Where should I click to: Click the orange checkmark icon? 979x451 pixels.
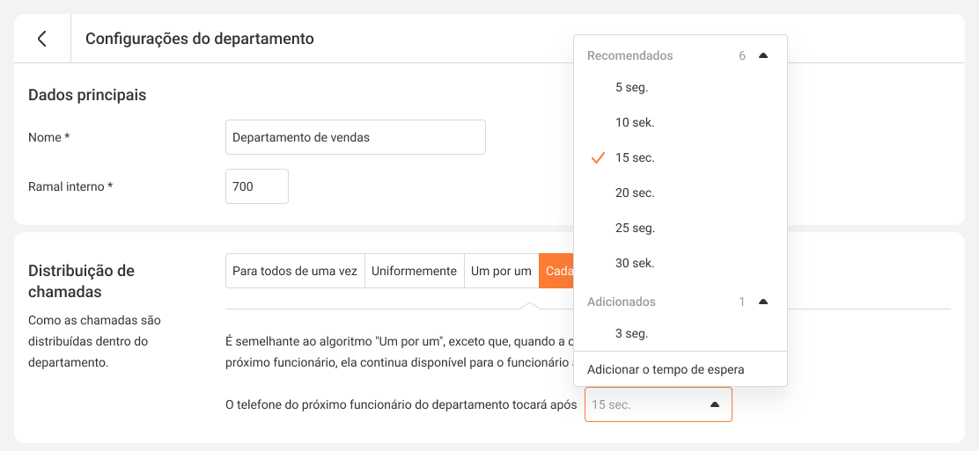click(x=598, y=157)
